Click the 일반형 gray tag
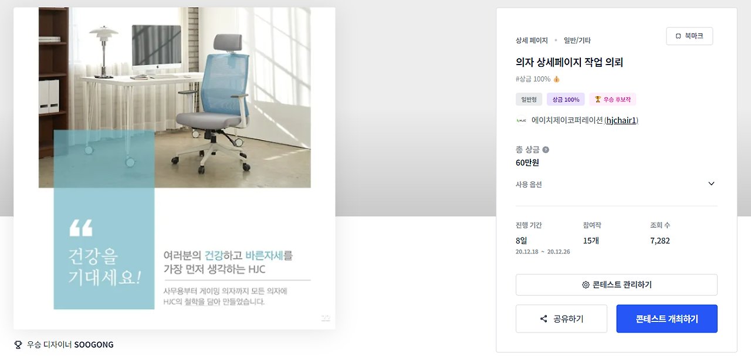The image size is (751, 356). click(x=529, y=100)
